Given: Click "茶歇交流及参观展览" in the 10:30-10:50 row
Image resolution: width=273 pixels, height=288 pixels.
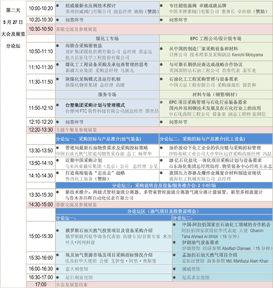Looking at the screenshot, I should click(76, 29).
